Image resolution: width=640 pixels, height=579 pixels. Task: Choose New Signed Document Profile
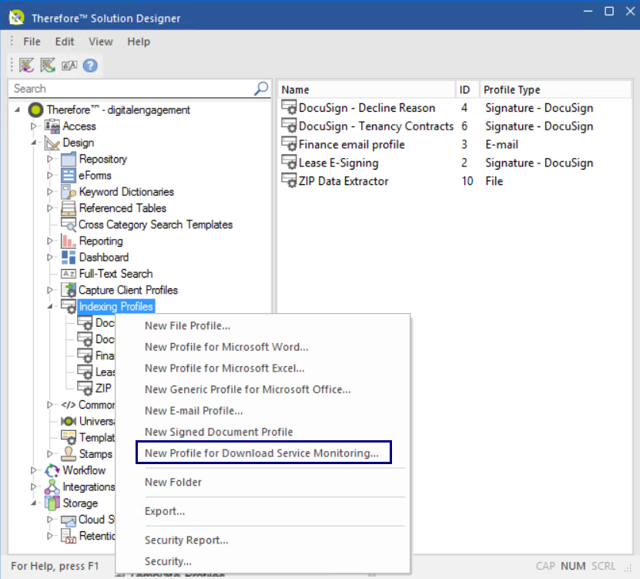(263, 432)
